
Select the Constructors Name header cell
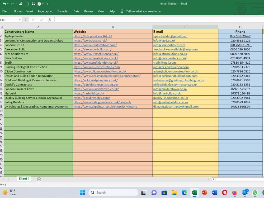pos(38,32)
